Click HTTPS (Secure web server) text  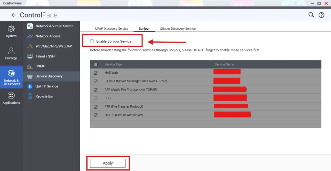click(x=124, y=115)
